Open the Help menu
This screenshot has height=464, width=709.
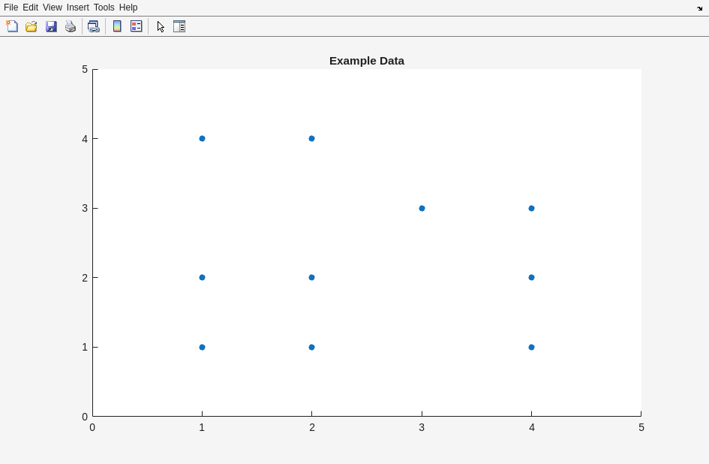click(128, 8)
